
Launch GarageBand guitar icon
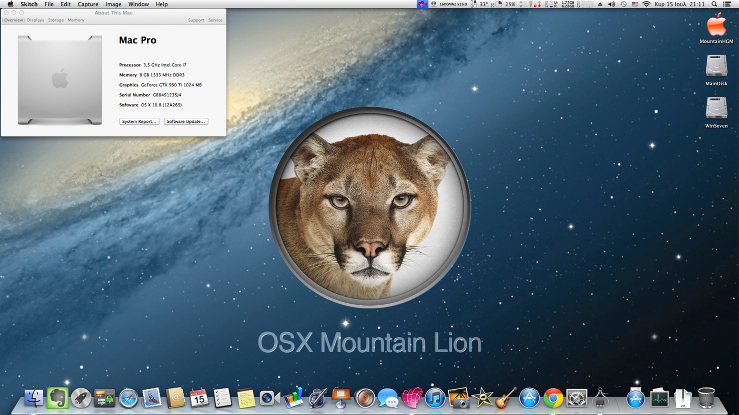[x=506, y=399]
